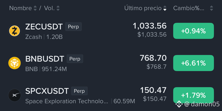
Task: Click the Perp tag beside BNBUSDT
Action: point(75,59)
